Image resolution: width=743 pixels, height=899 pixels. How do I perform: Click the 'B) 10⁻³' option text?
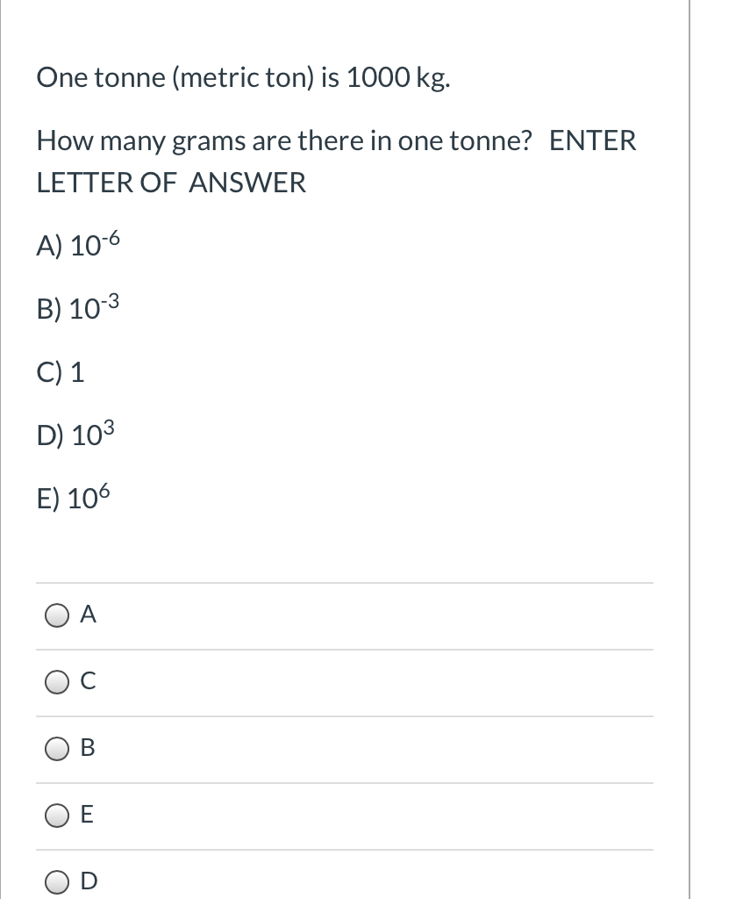78,308
